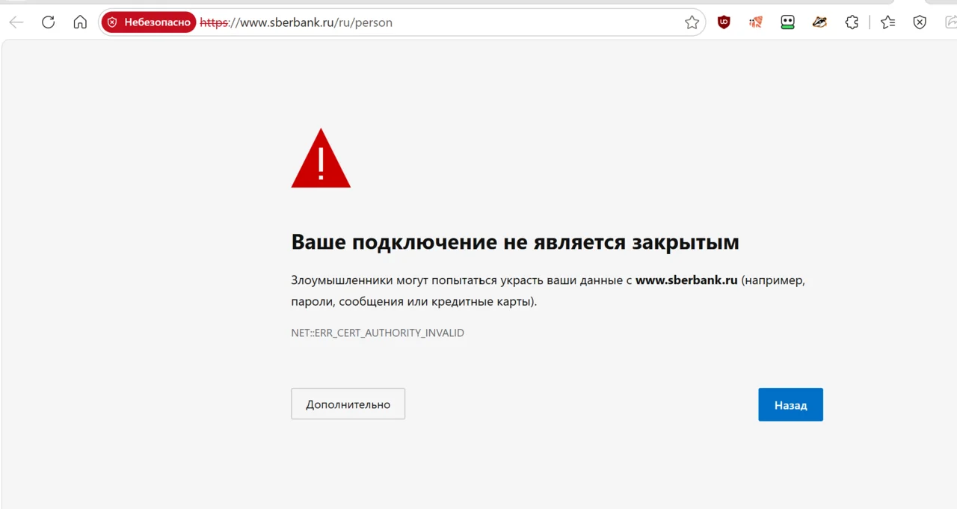
Task: Open the Extensions puzzle piece menu
Action: click(x=852, y=22)
